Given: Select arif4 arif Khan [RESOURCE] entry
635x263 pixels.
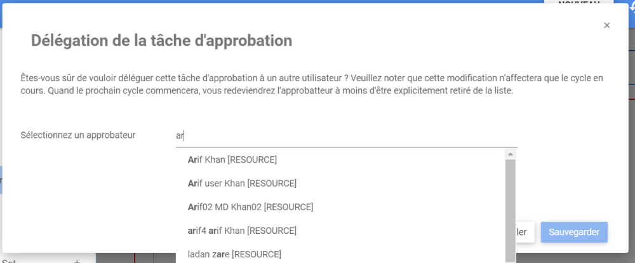Looking at the screenshot, I should (242, 230).
